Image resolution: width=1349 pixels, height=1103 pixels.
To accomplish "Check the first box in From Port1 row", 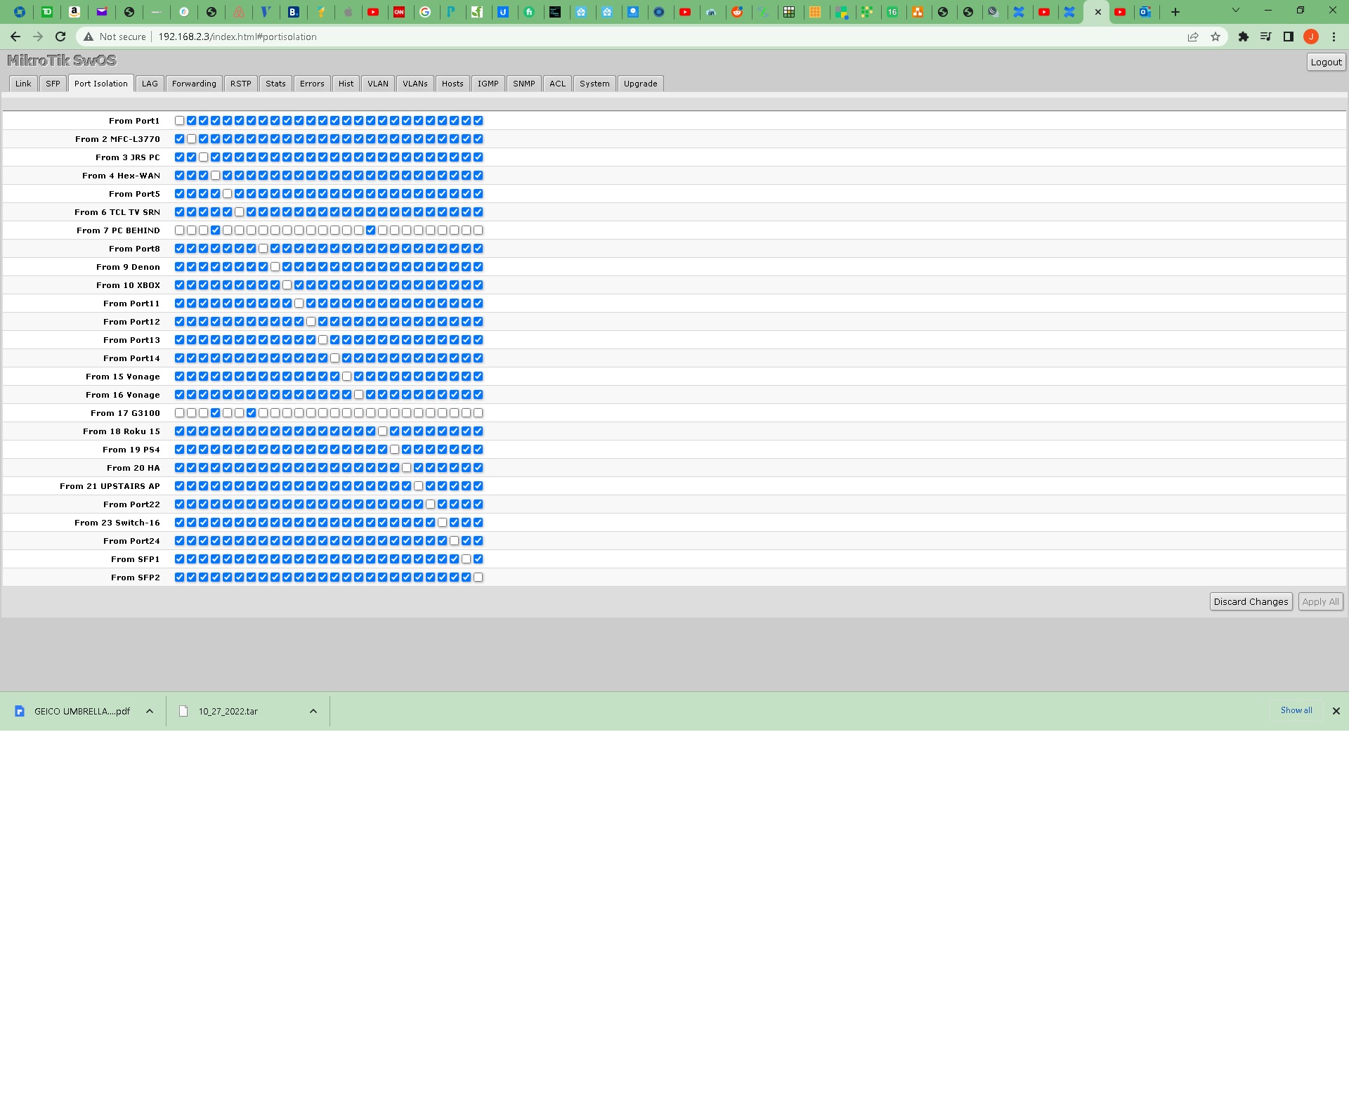I will 179,121.
